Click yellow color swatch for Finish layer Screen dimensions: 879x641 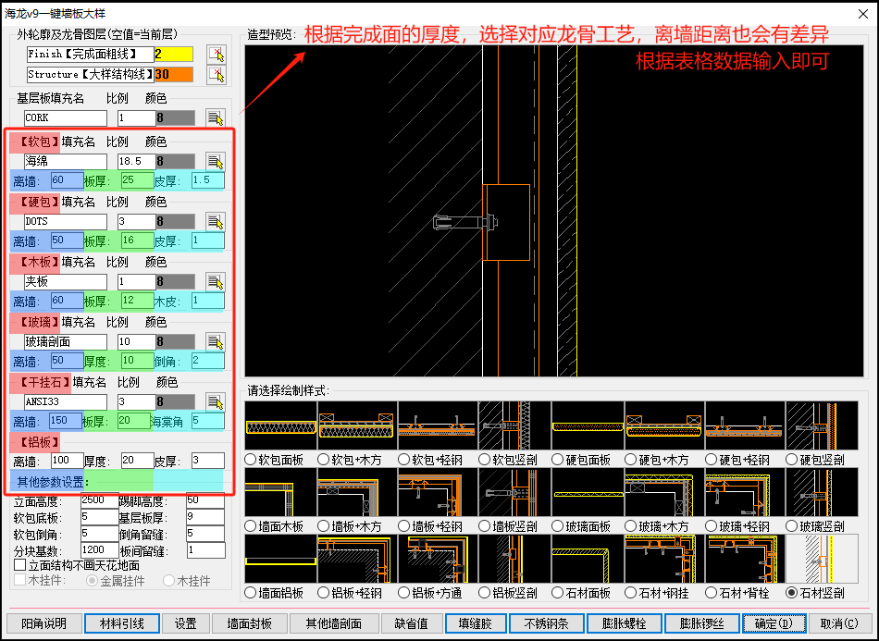coord(174,55)
